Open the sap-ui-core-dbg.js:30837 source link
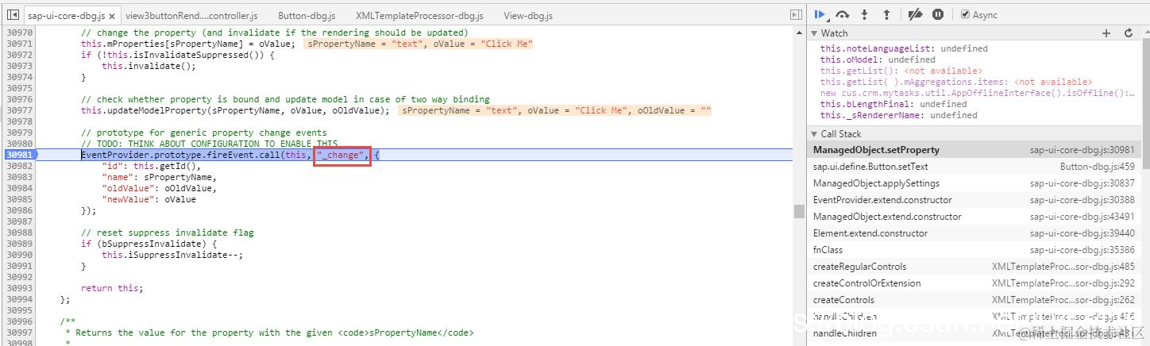 coord(1082,183)
